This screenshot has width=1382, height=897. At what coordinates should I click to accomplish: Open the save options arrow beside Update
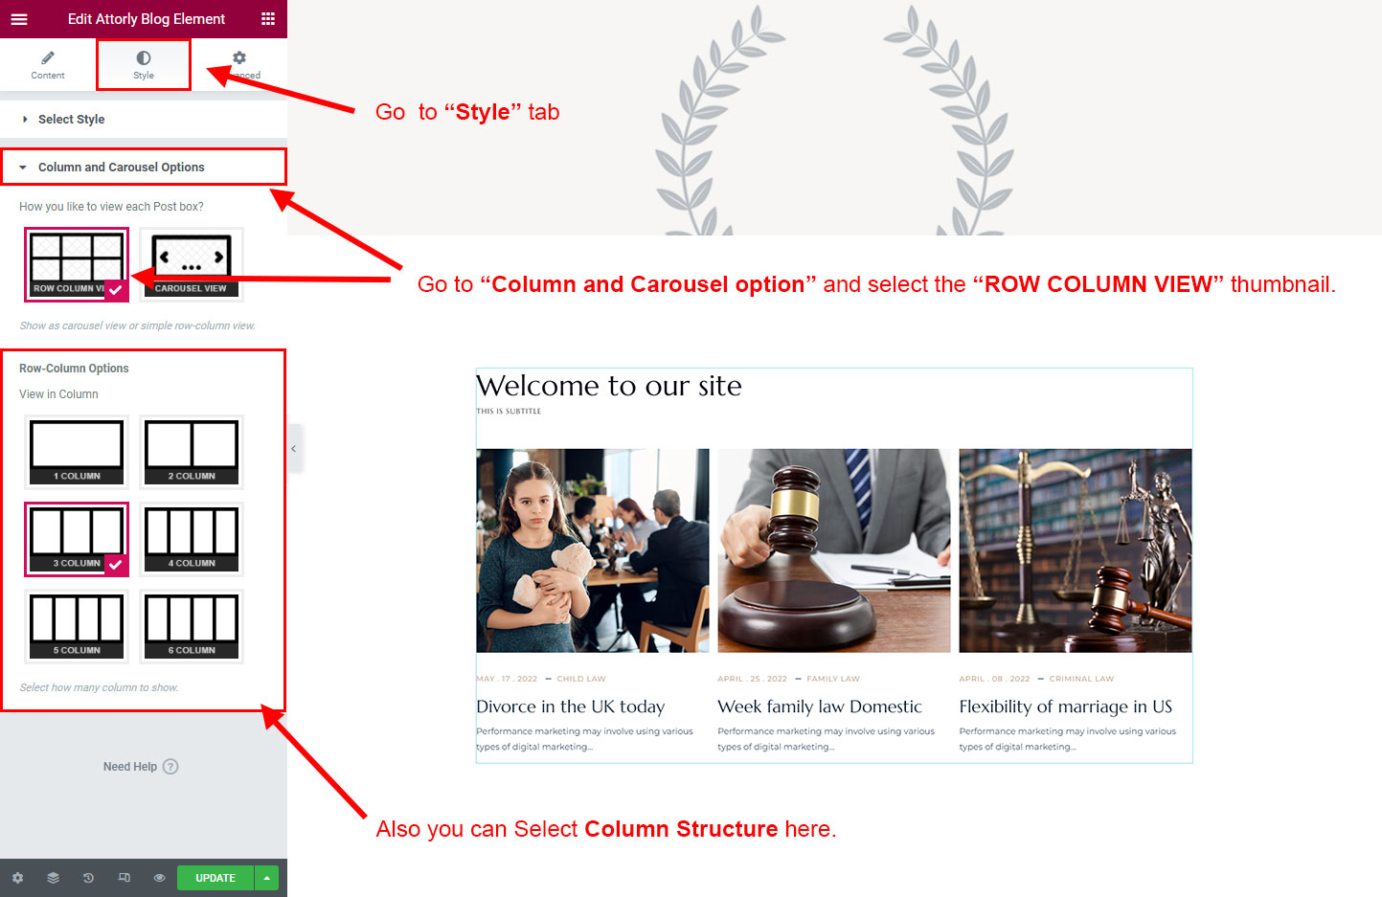tap(267, 878)
